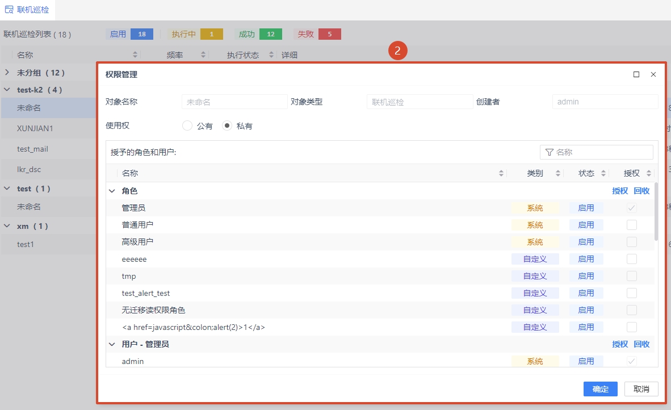
Task: Select the 公有 radio option
Action: [187, 126]
